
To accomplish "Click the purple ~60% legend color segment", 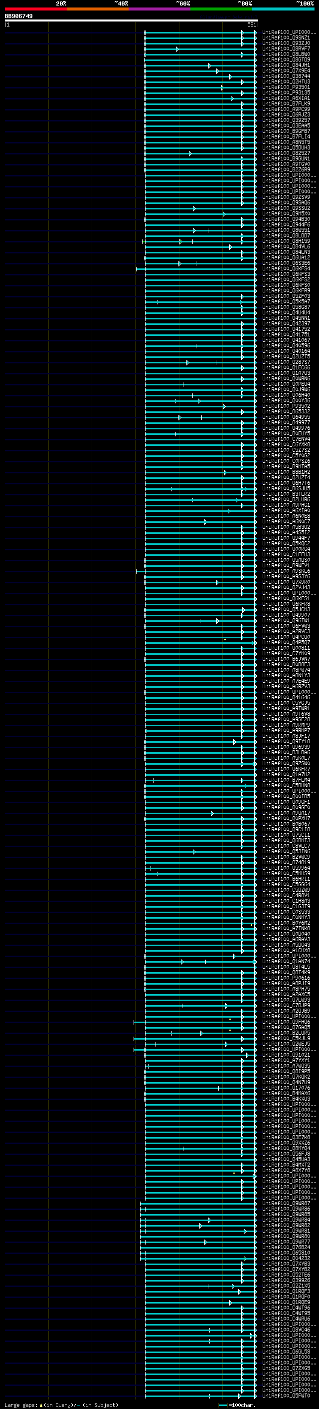I will point(160,9).
